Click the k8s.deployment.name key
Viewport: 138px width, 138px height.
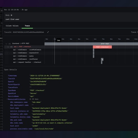point(19,105)
